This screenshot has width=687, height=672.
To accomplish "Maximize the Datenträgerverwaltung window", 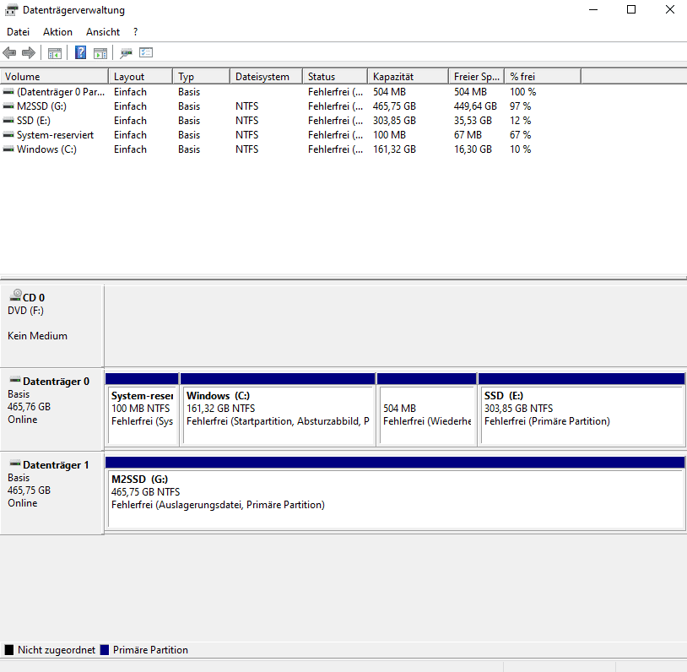I will [631, 9].
